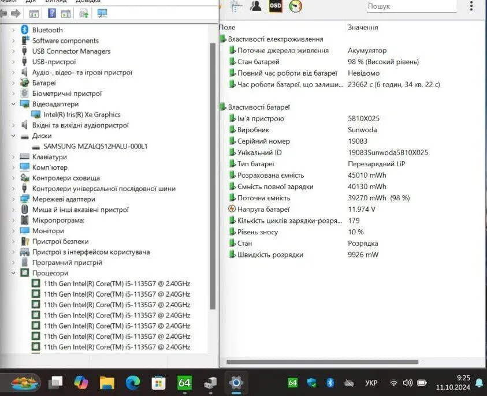Collapse the Процесори category
487x396 pixels.
pos(13,273)
